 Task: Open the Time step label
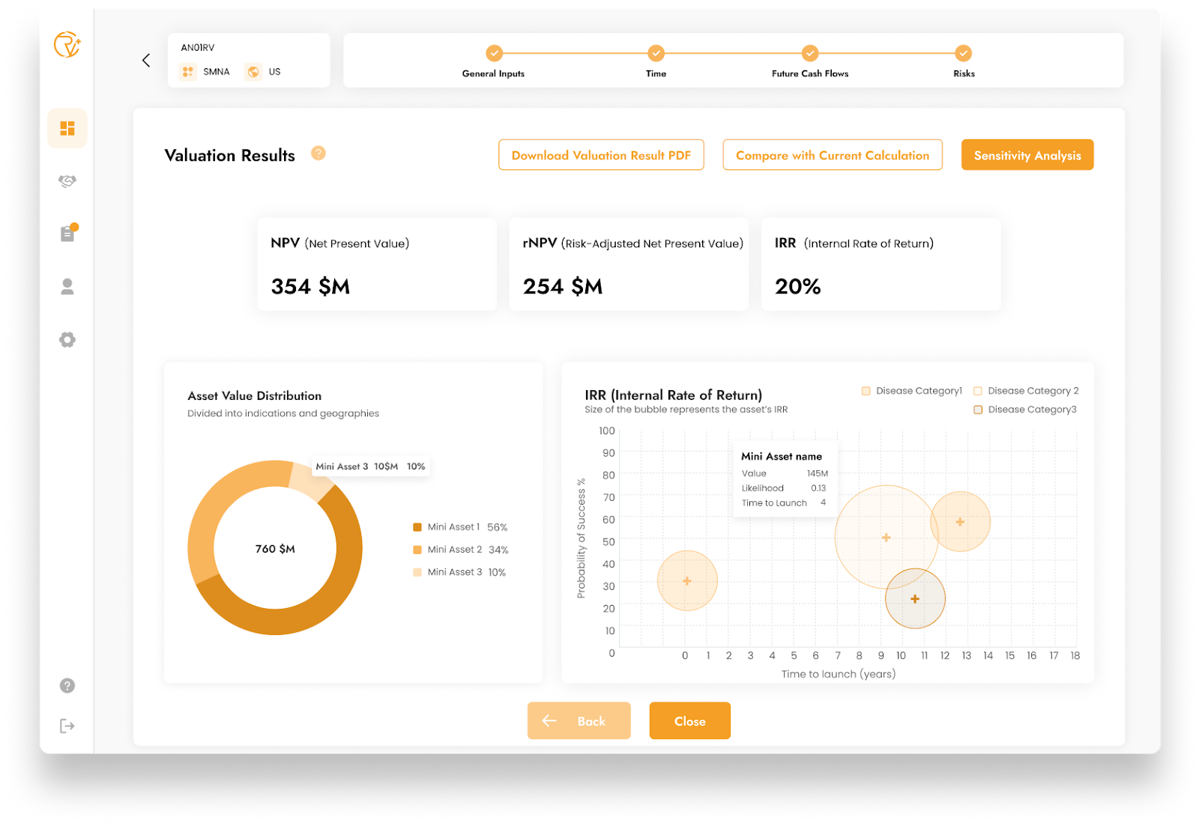point(656,73)
